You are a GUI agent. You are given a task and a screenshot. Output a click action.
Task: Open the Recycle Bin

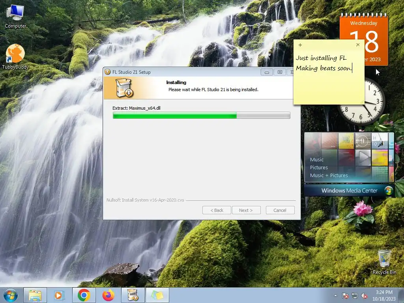tap(384, 262)
